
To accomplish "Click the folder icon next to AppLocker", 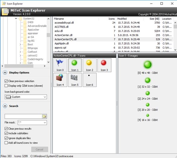I will [x=25, y=30].
